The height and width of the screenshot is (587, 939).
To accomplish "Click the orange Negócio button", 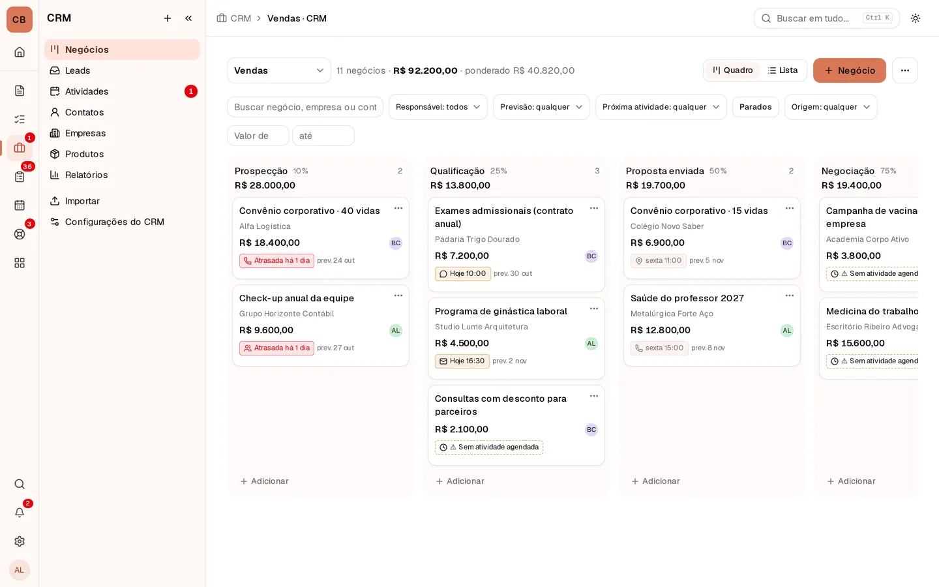I will pos(850,70).
